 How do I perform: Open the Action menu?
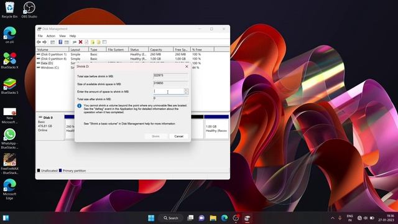[x=51, y=36]
